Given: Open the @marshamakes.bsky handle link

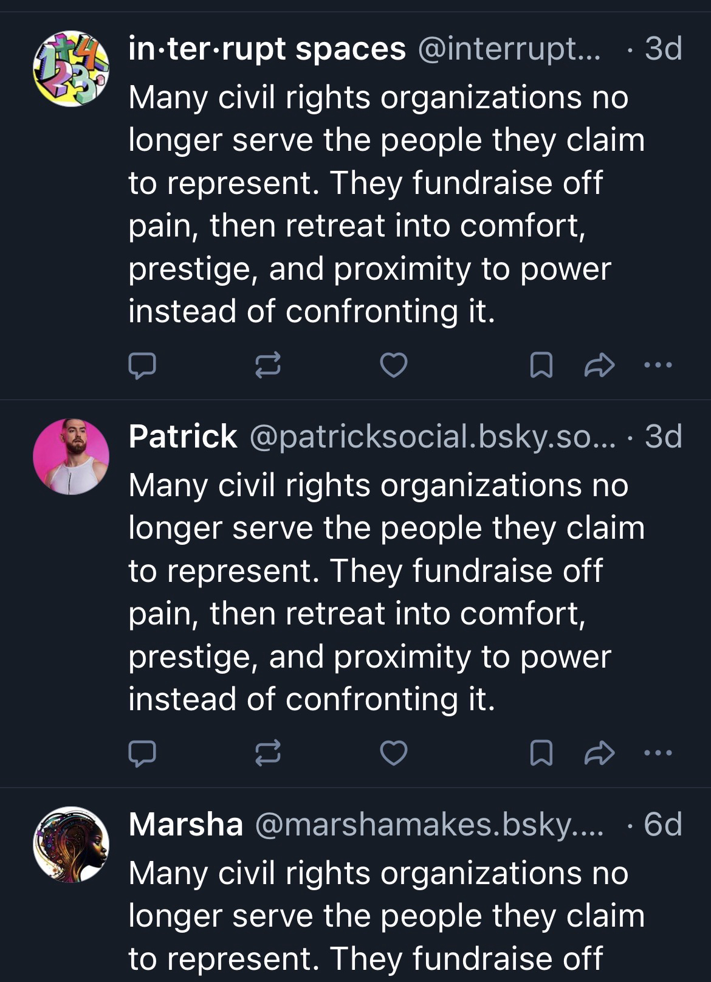Looking at the screenshot, I should pos(429,825).
